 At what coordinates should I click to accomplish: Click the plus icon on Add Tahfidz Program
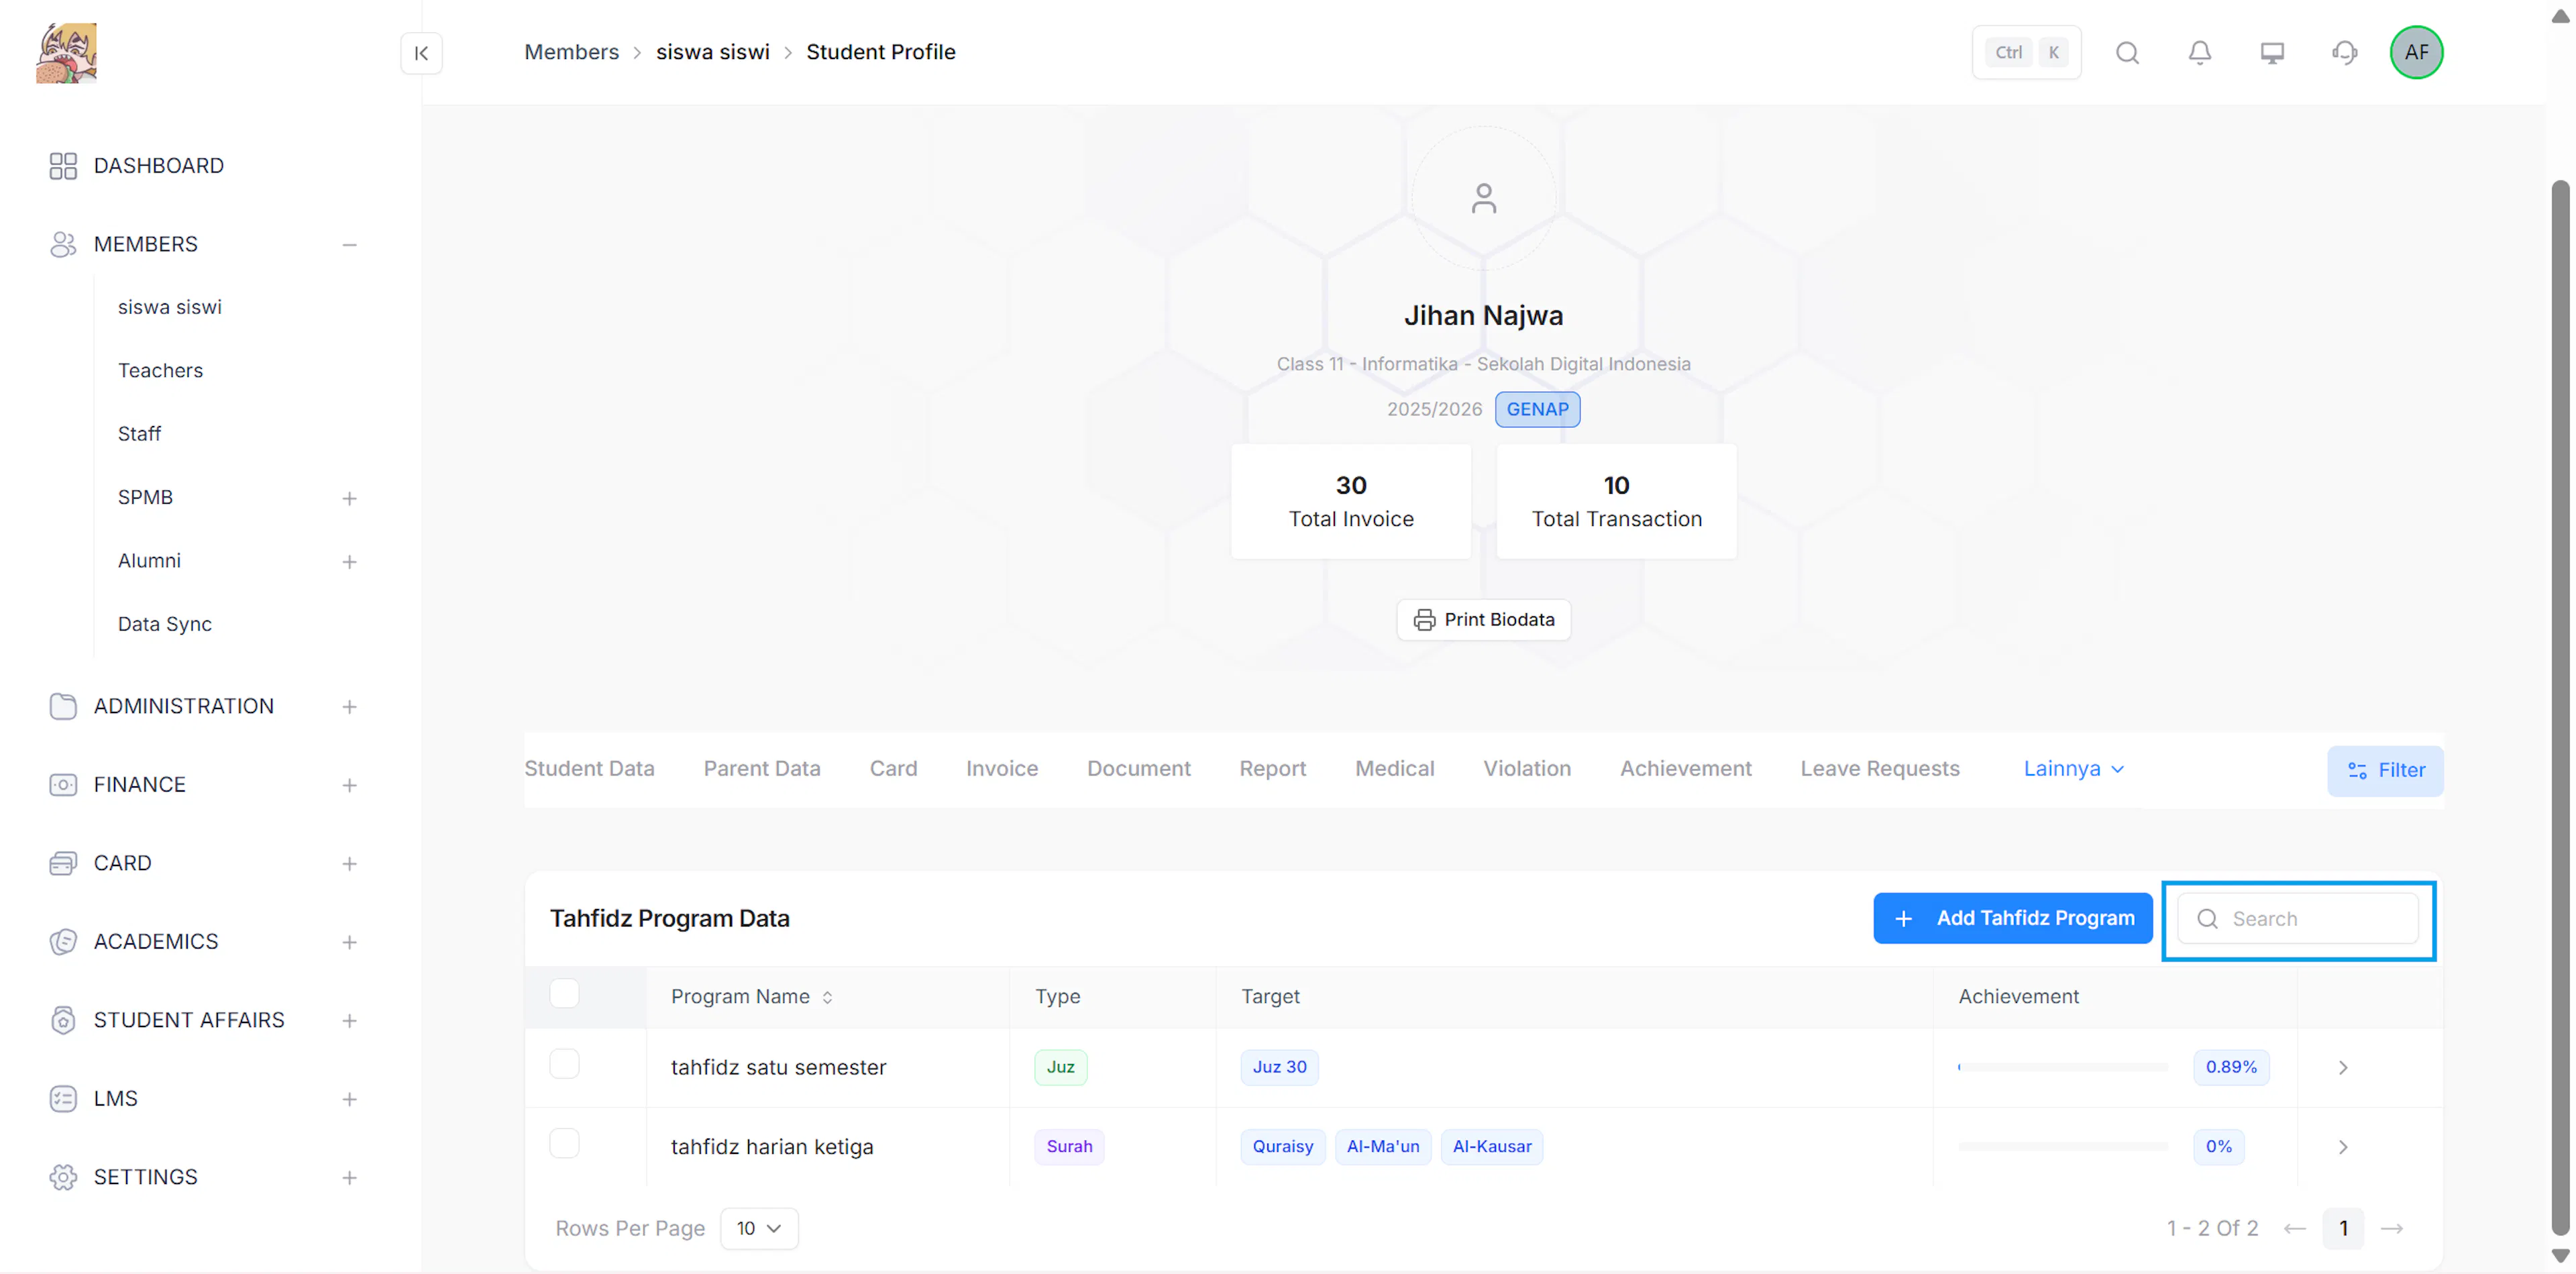pyautogui.click(x=1903, y=919)
